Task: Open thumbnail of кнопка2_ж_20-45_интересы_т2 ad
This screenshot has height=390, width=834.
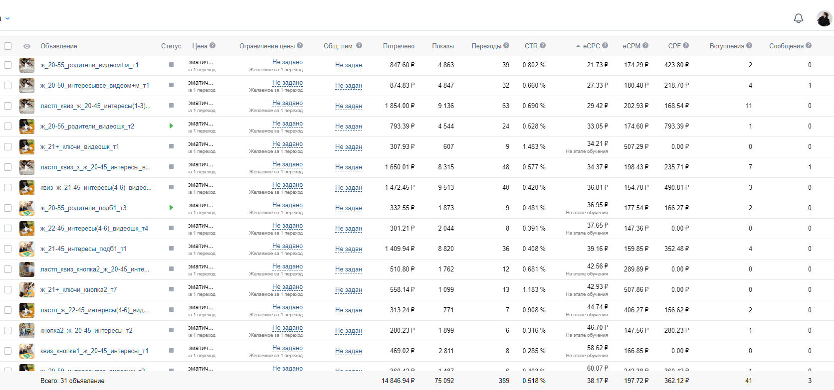Action: coord(27,330)
